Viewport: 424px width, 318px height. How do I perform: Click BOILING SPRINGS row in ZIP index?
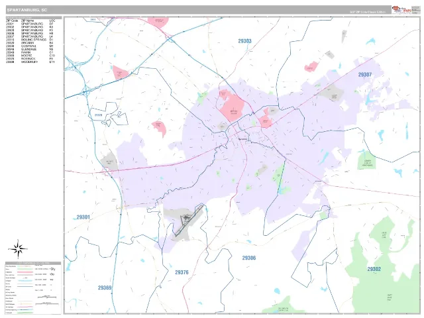pos(30,40)
